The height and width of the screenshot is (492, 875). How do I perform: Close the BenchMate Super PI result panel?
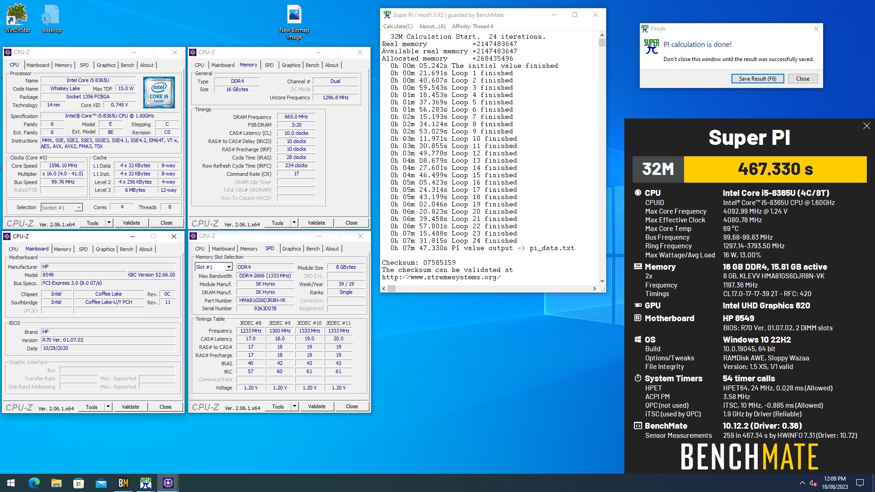(866, 126)
